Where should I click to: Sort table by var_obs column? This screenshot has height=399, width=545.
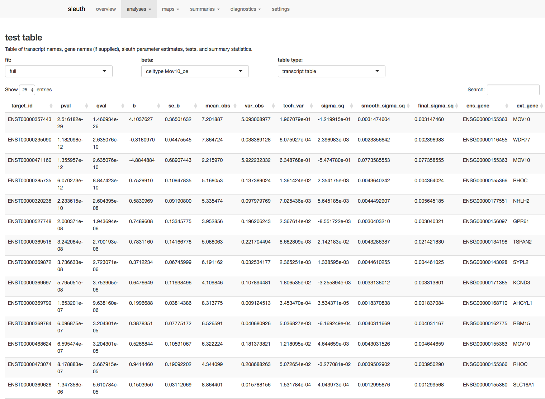pyautogui.click(x=257, y=106)
